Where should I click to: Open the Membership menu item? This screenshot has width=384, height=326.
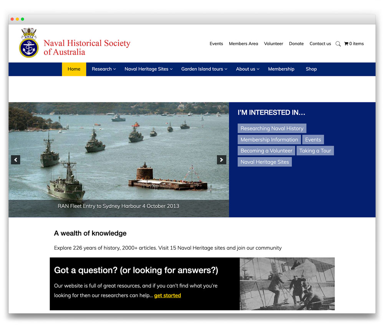click(x=281, y=69)
